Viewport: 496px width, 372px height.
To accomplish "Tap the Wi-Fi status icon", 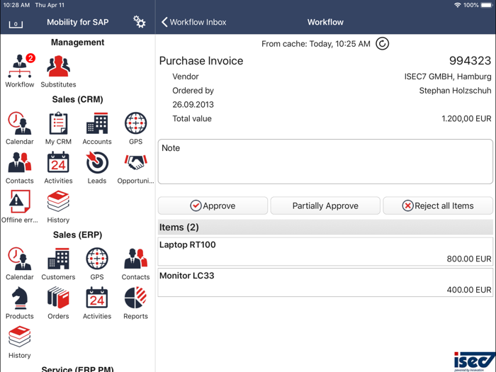I will [457, 5].
